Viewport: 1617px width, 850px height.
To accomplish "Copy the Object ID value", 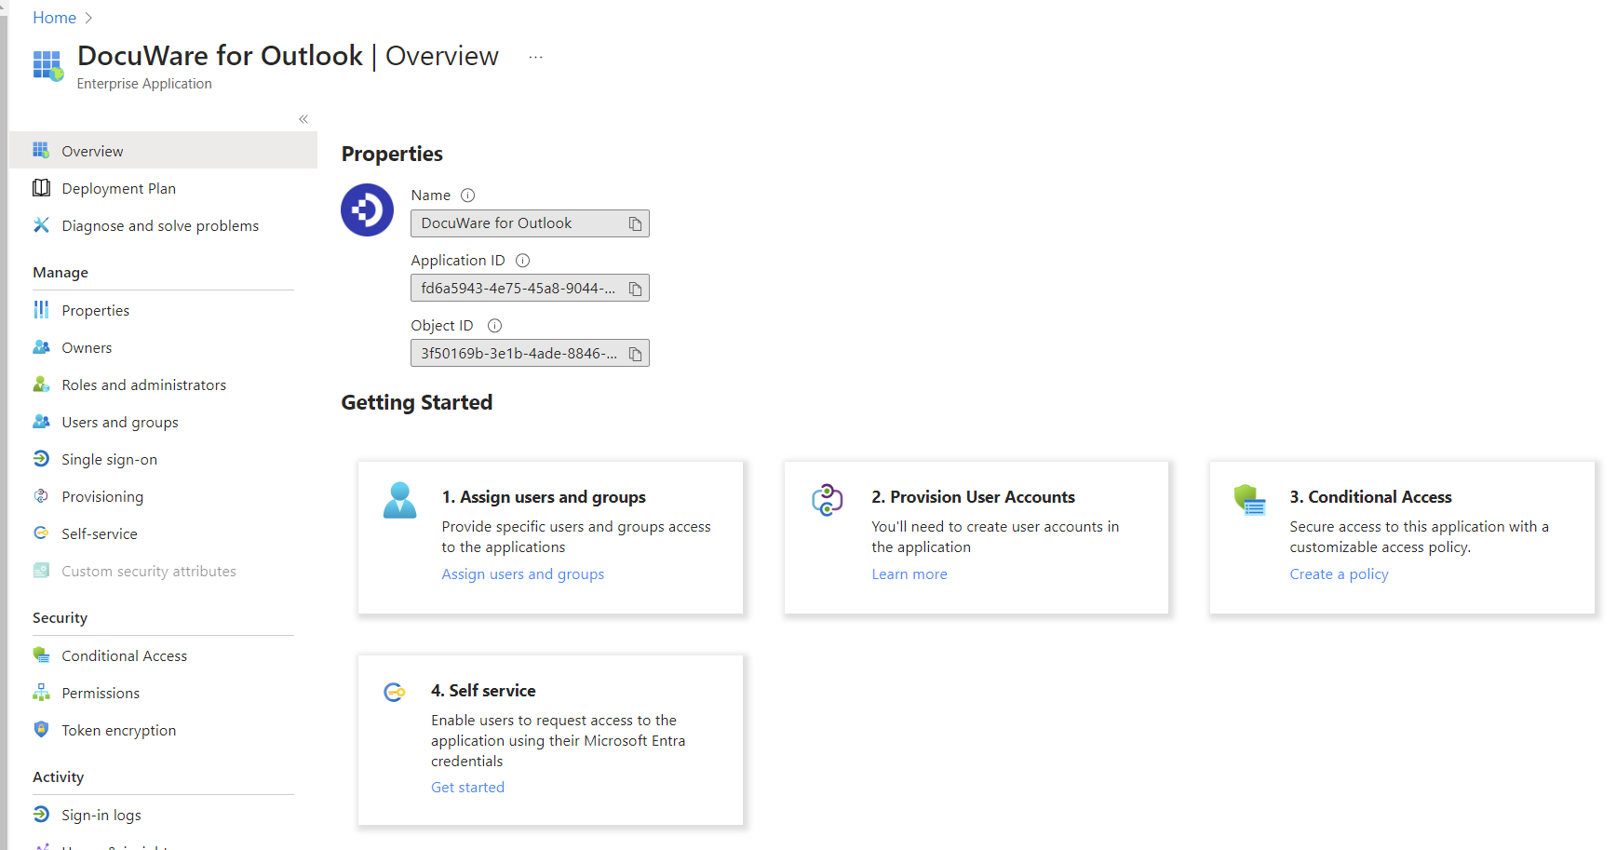I will 635,354.
